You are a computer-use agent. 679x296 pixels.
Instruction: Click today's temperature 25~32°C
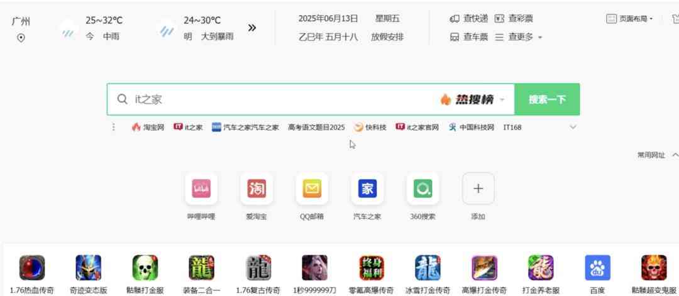tap(104, 20)
